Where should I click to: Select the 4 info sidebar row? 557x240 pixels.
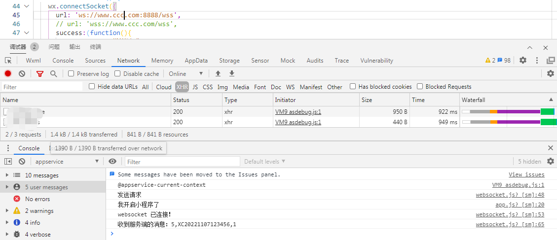click(x=53, y=223)
